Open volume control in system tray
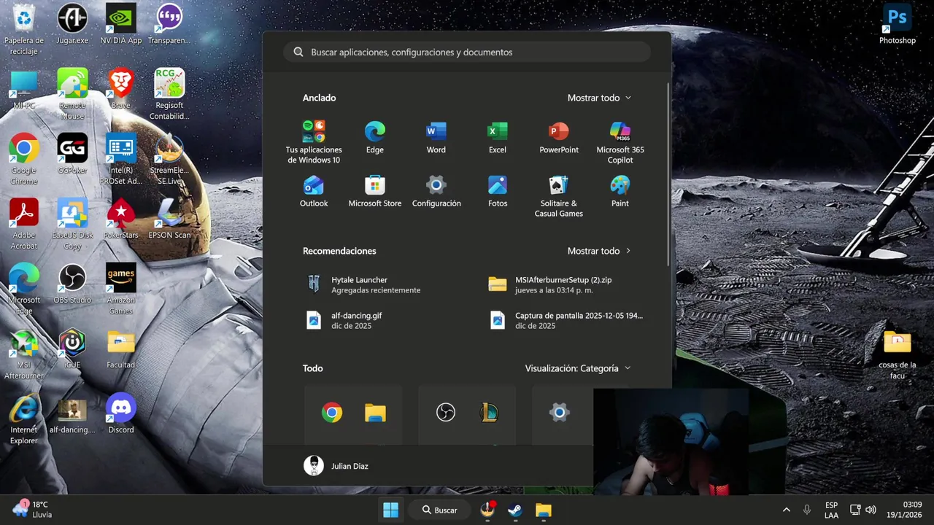 [871, 510]
